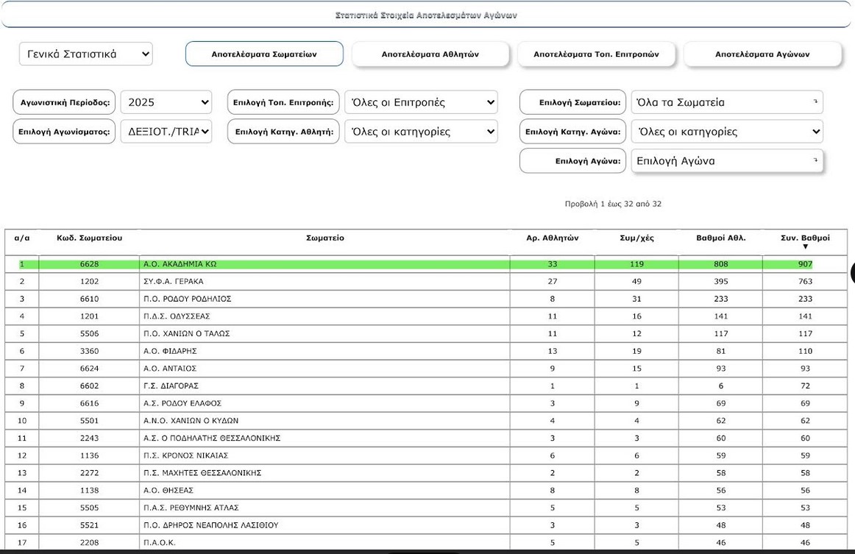Expand the 2025 season dropdown

166,102
